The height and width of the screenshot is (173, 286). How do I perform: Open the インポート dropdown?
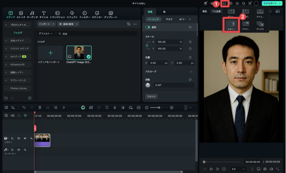point(47,24)
